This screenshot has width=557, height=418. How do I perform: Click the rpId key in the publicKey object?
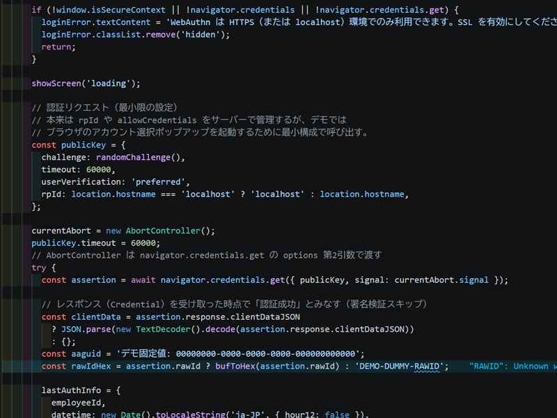51,194
